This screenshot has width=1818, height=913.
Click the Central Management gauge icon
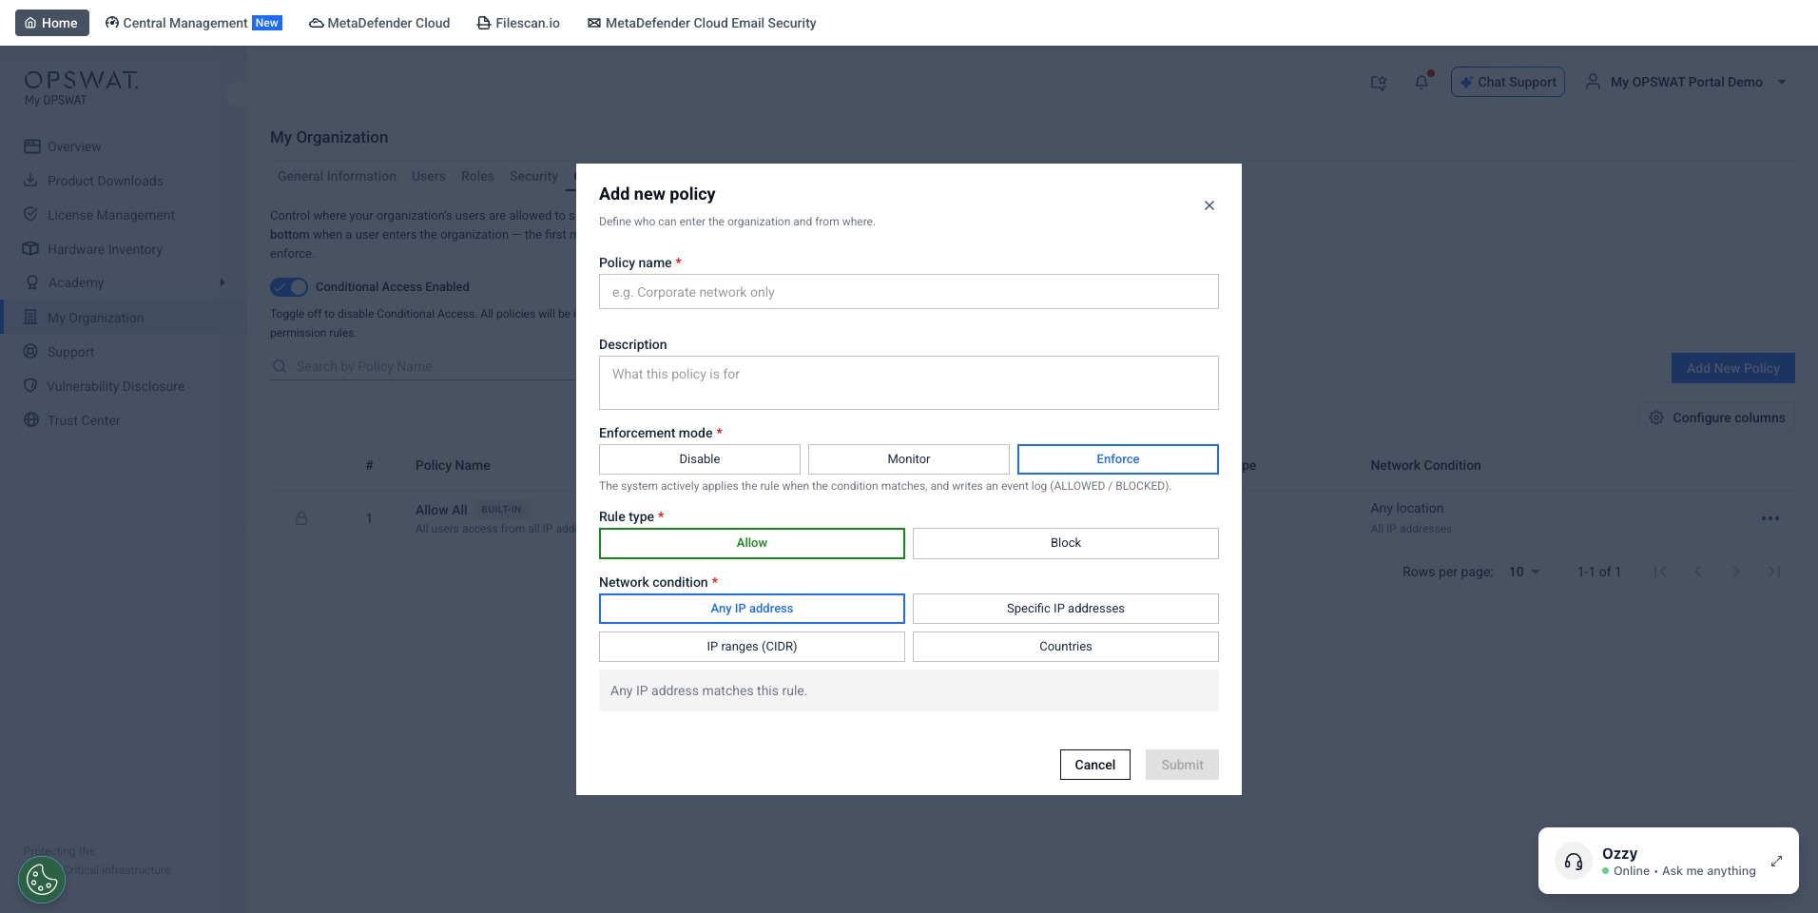point(112,23)
